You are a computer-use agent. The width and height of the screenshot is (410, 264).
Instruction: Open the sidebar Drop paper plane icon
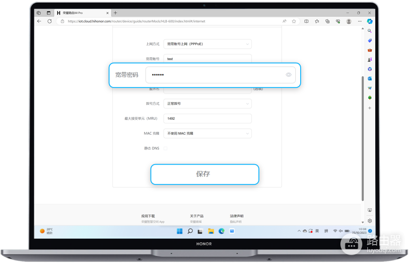click(369, 88)
